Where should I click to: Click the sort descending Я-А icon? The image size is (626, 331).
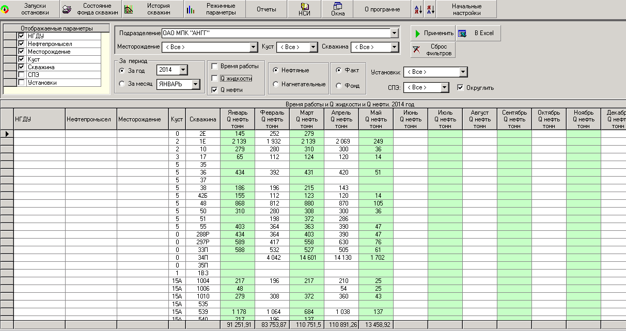click(x=430, y=9)
